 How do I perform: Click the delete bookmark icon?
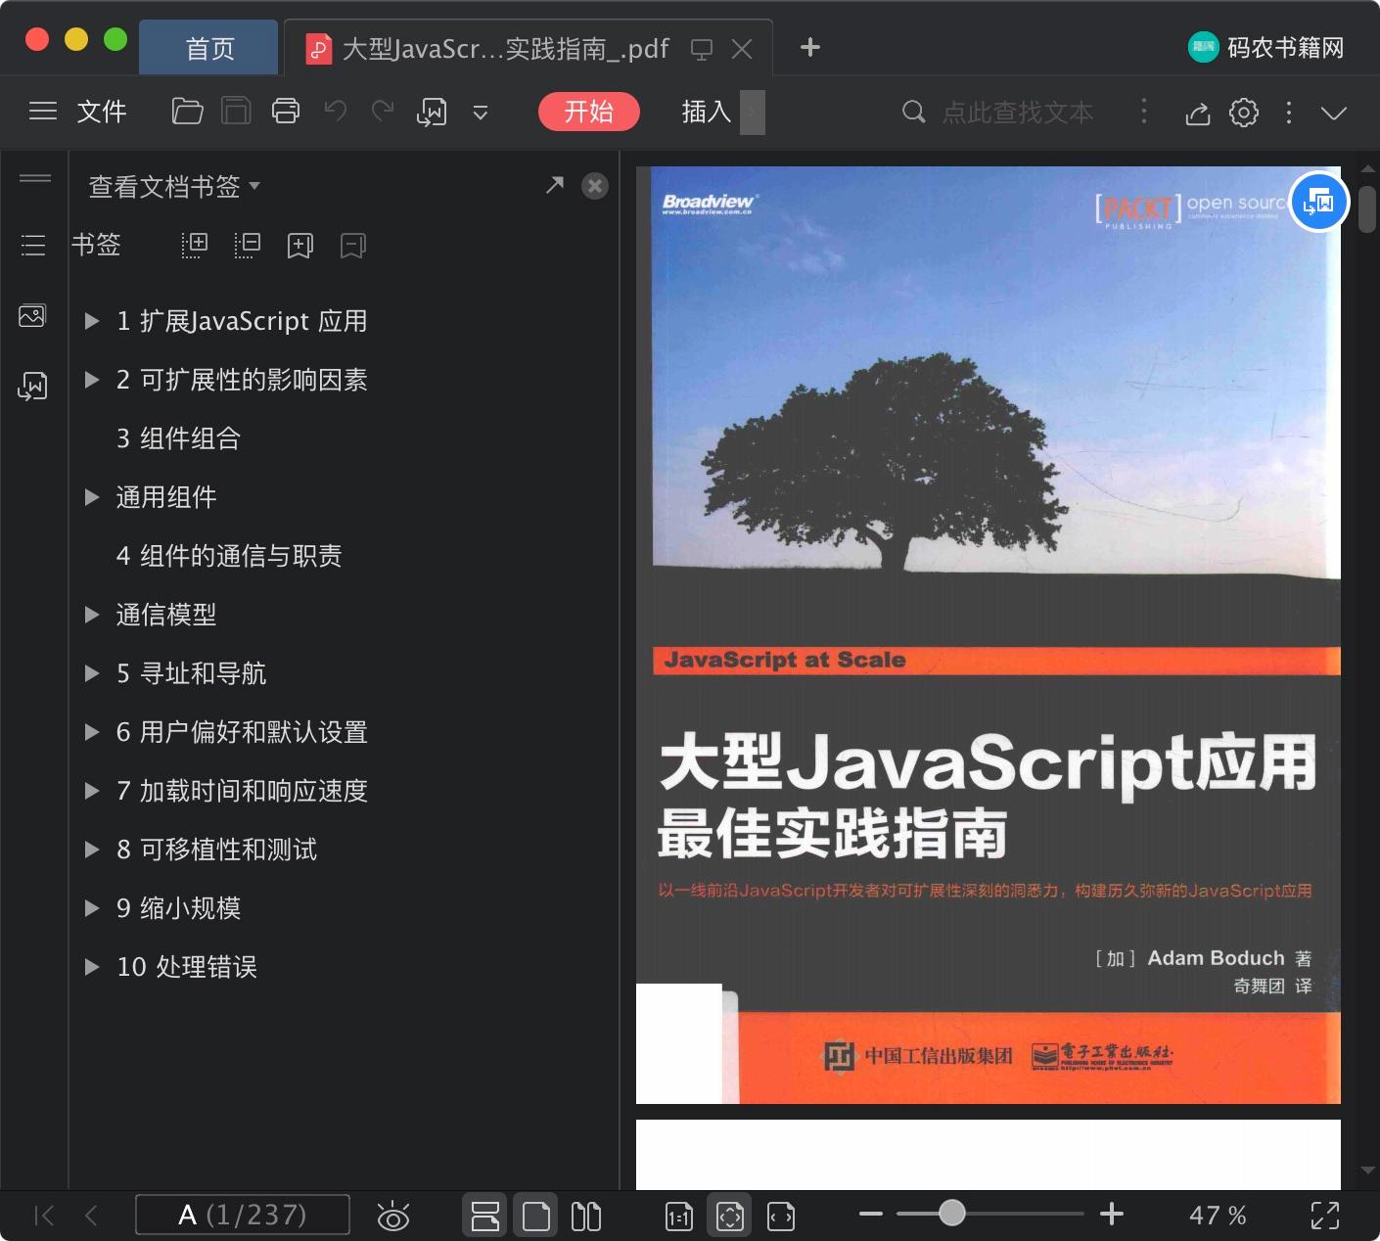point(353,246)
